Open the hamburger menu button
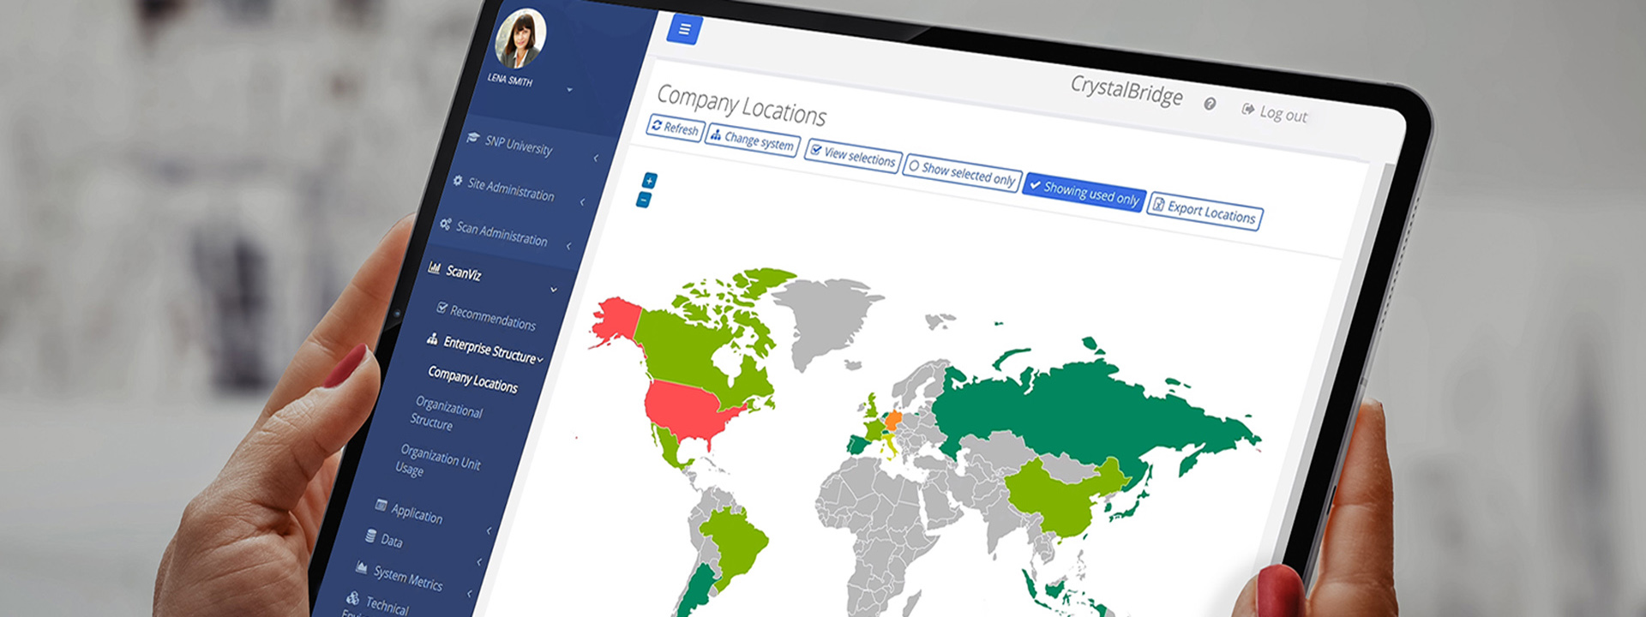 point(684,29)
